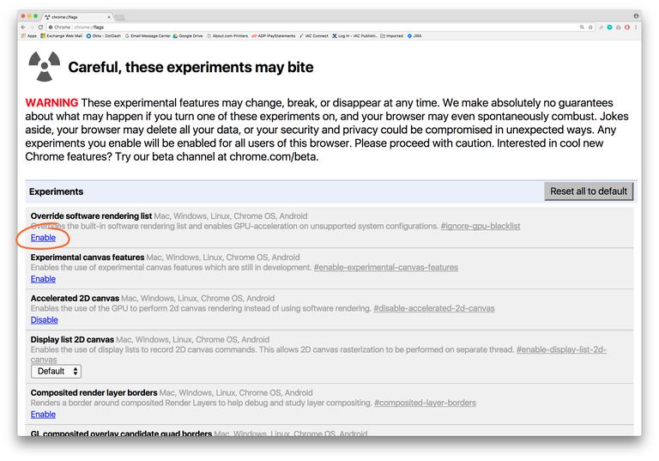Click Reset all to default button

pyautogui.click(x=589, y=191)
